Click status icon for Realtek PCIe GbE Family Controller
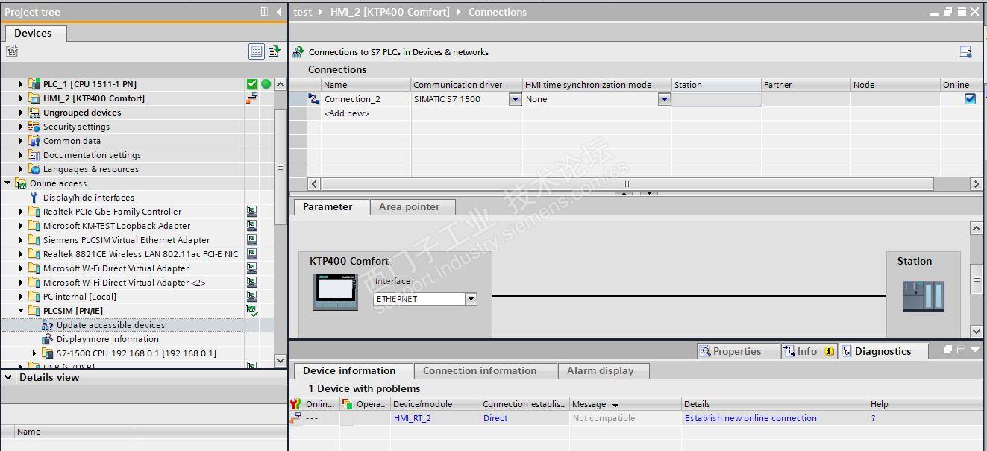The width and height of the screenshot is (987, 451). pyautogui.click(x=252, y=212)
